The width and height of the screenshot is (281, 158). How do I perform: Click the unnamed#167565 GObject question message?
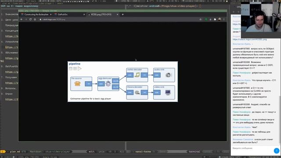(x=253, y=53)
